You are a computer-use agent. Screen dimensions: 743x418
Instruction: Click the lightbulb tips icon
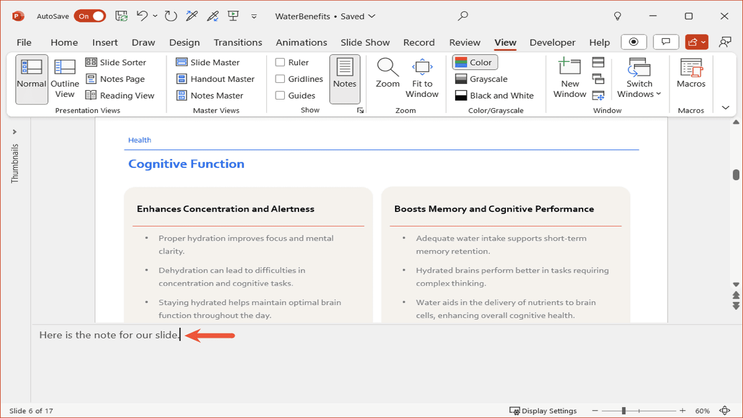pos(618,16)
